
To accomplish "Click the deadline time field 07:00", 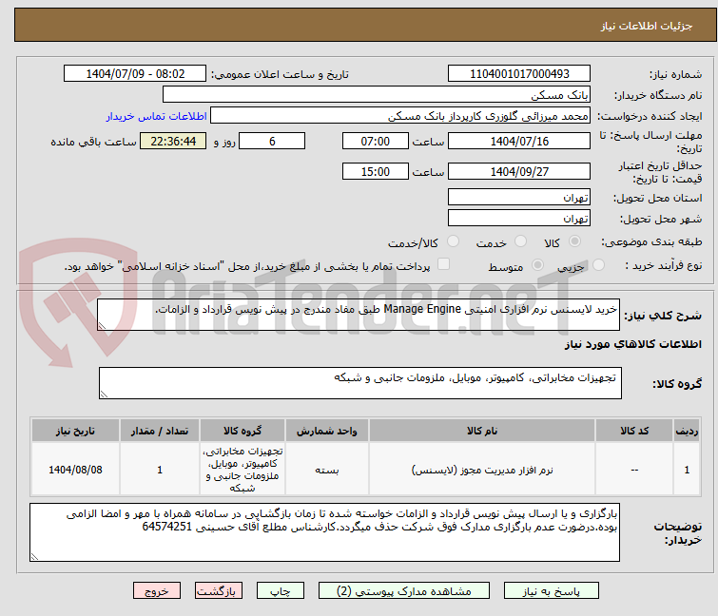I will pyautogui.click(x=375, y=141).
